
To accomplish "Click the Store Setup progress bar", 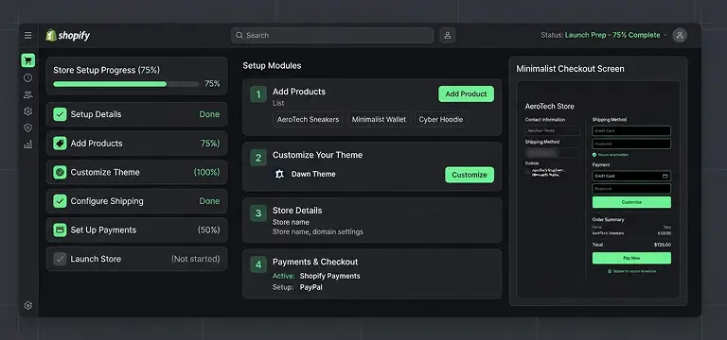I will [x=126, y=84].
